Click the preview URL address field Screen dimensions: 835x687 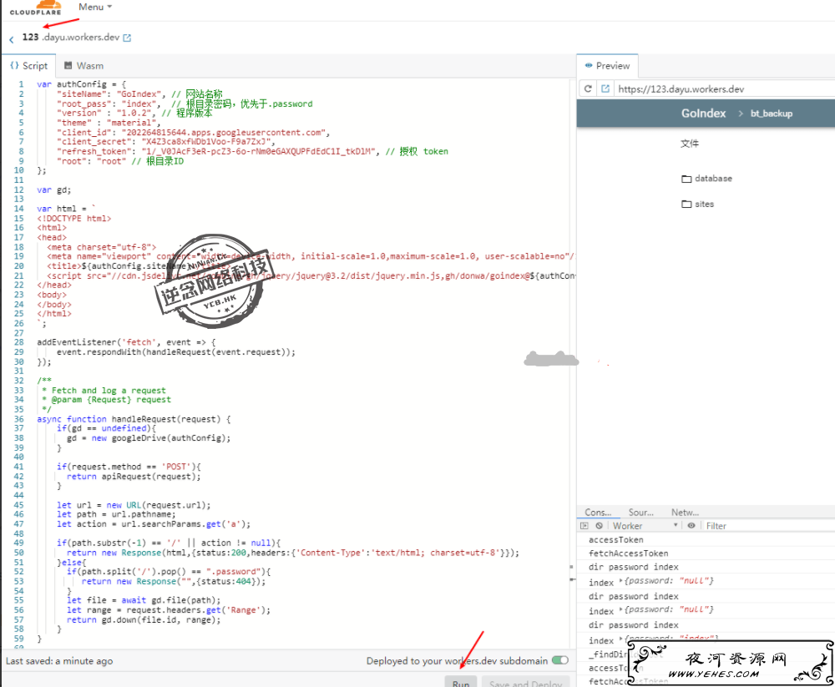724,89
